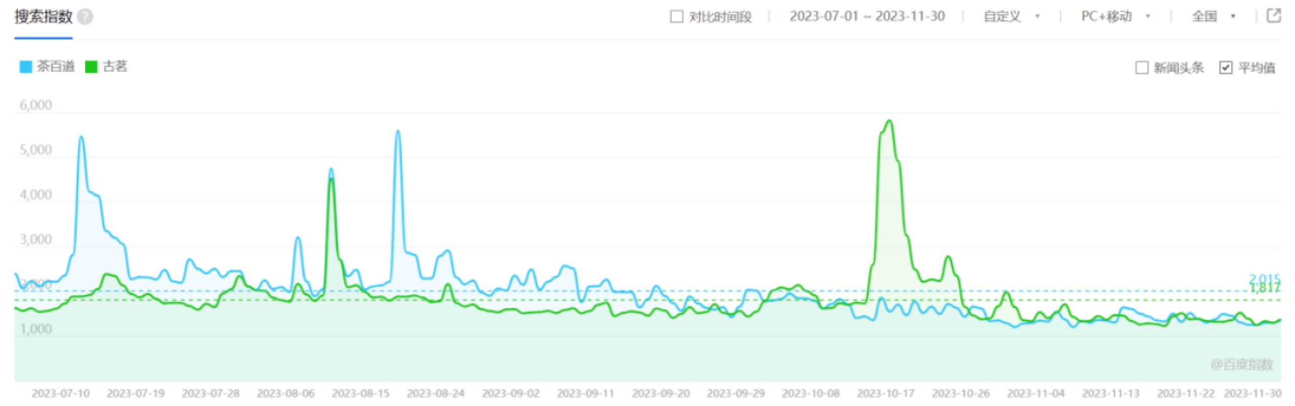Enable the 对比时间段 checkbox
1295x406 pixels.
[676, 17]
